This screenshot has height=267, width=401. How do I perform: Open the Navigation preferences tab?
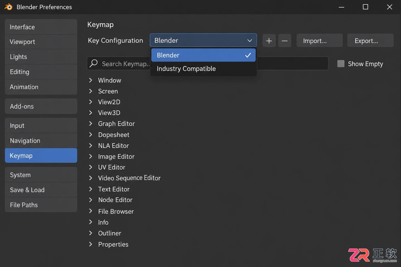[41, 140]
